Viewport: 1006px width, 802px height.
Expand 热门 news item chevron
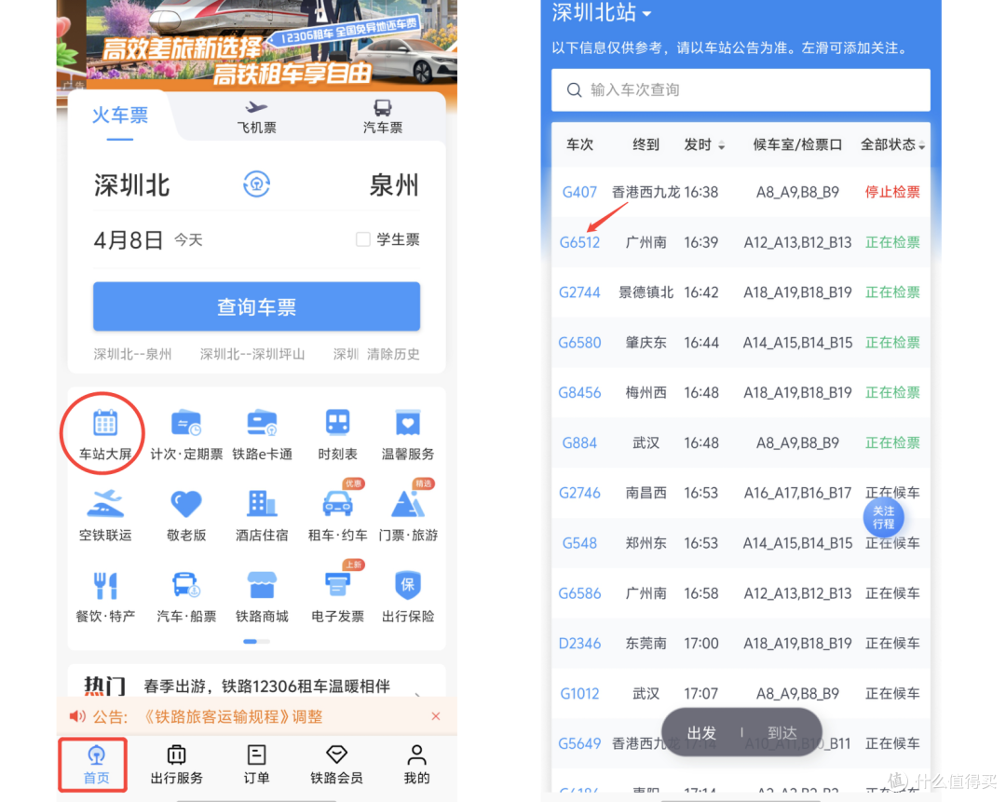coord(417,694)
